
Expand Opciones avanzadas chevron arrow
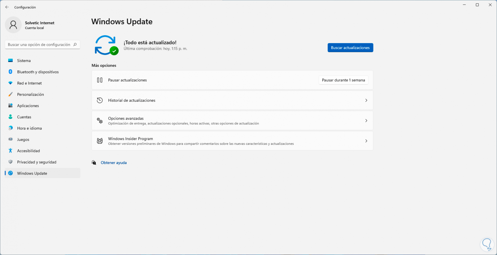pyautogui.click(x=366, y=121)
